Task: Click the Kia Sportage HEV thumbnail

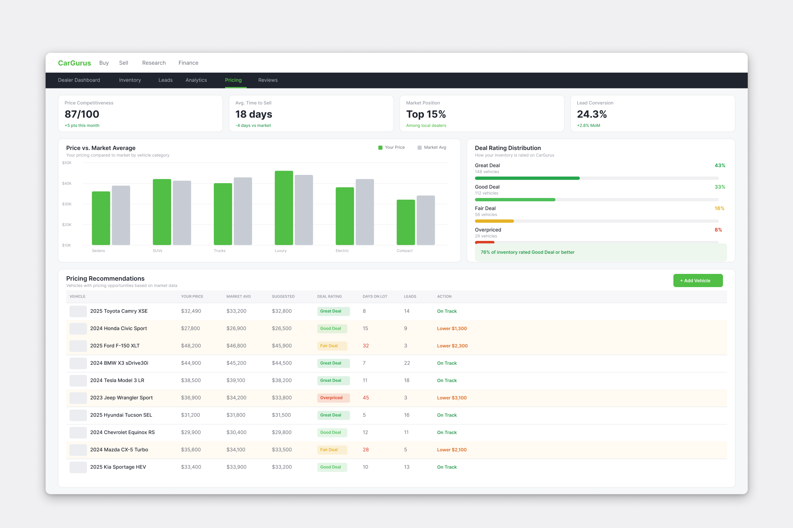Action: (x=78, y=467)
